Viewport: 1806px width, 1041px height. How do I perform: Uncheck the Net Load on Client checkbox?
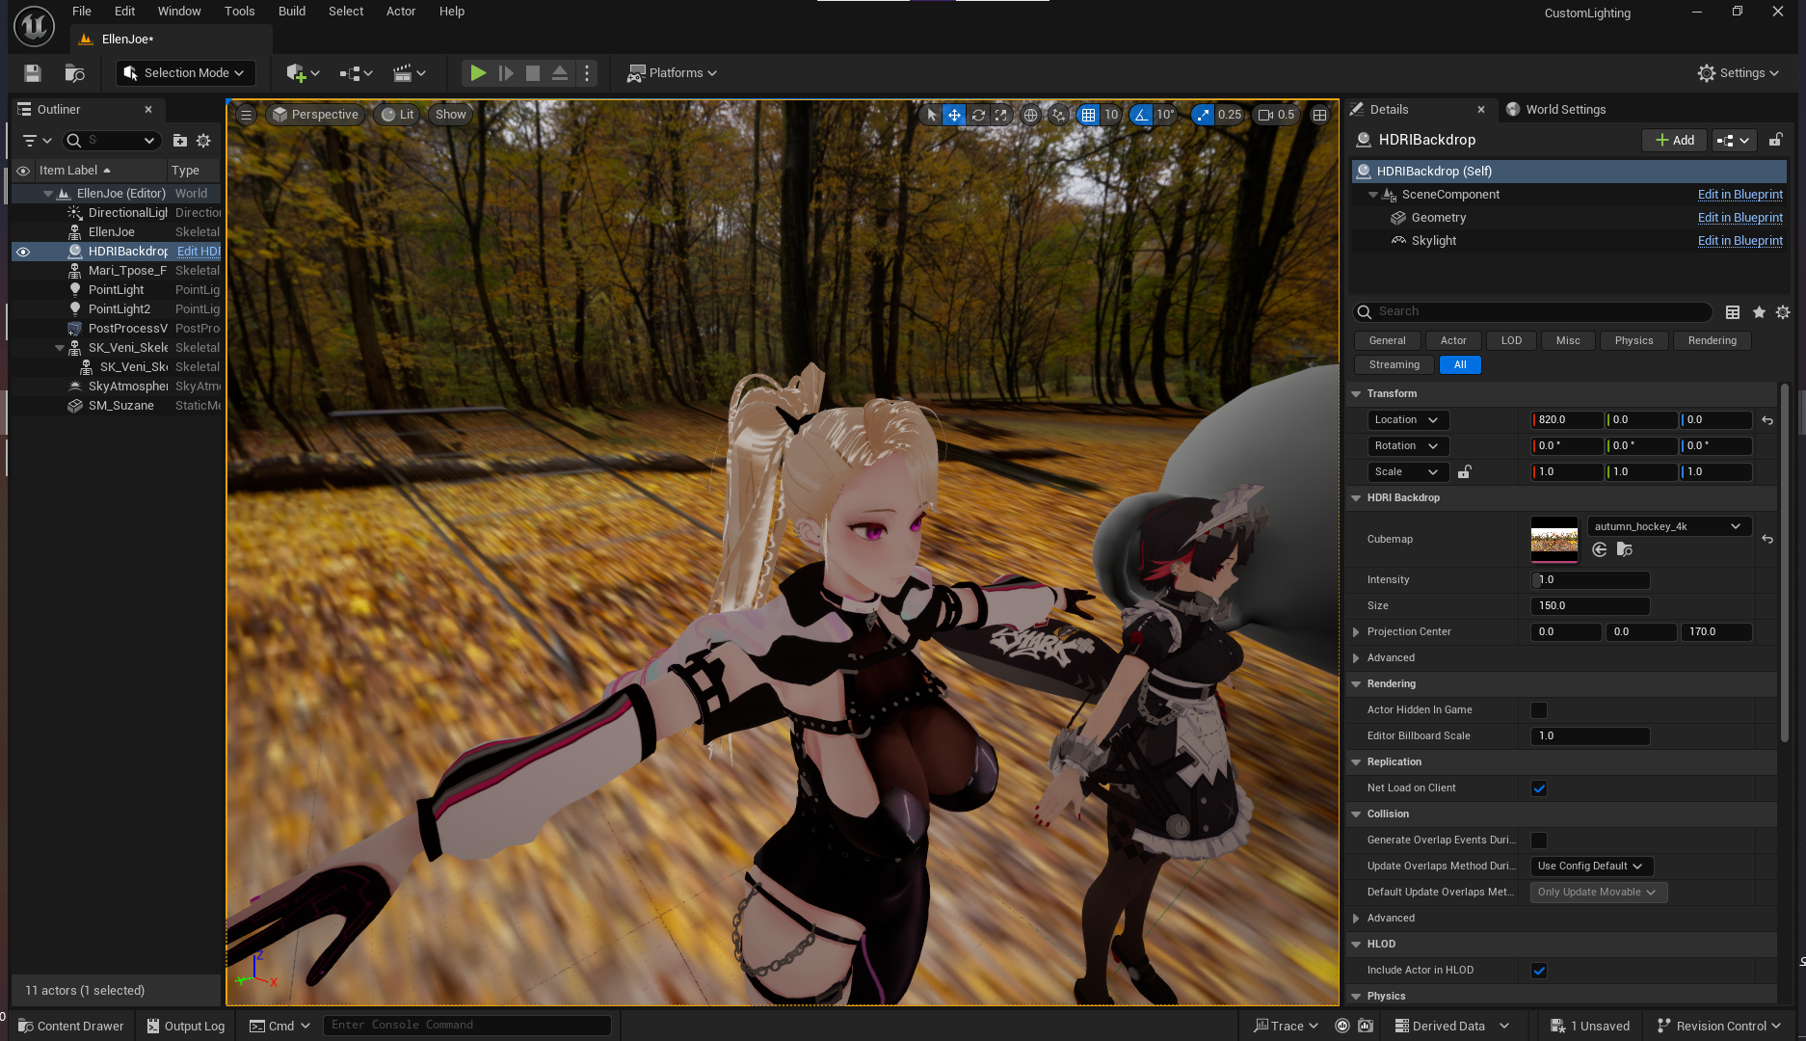tap(1539, 788)
